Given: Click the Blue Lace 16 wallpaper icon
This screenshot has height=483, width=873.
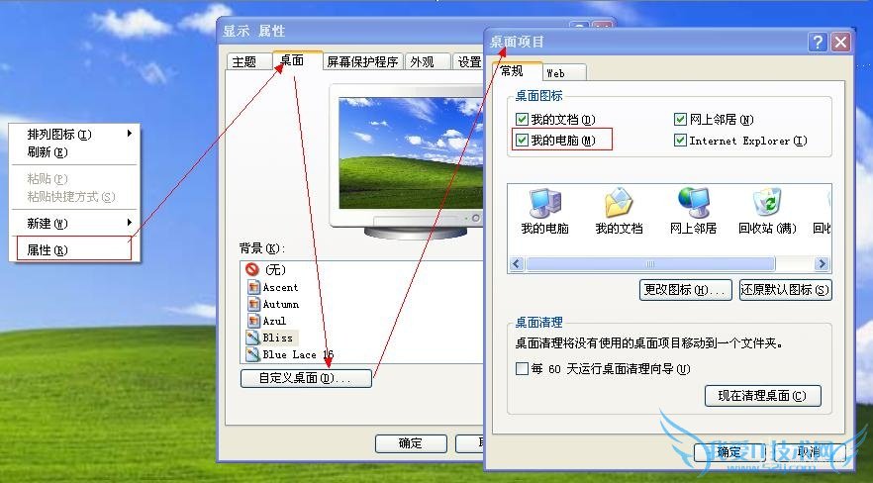Looking at the screenshot, I should (253, 354).
